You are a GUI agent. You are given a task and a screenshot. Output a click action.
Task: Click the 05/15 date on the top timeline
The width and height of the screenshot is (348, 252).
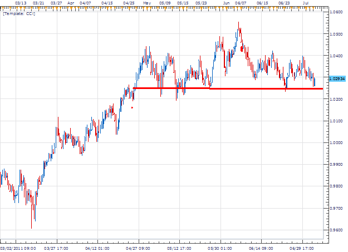click(183, 3)
